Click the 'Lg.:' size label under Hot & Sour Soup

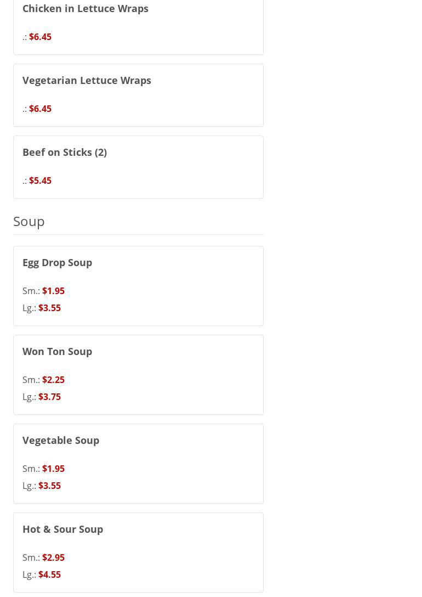pos(30,575)
